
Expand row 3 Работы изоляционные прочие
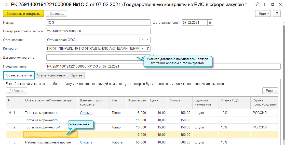point(10,142)
